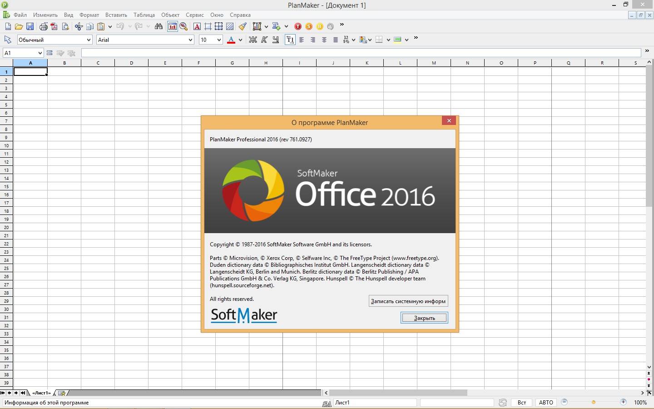Open the Справка menu
This screenshot has width=654, height=409.
(240, 15)
